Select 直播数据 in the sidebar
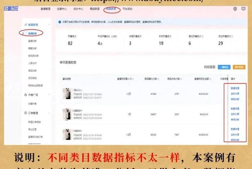252x169 pixels. tap(32, 33)
